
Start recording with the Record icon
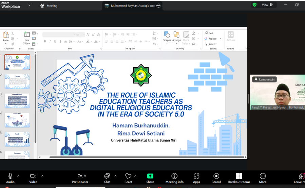coord(216,176)
